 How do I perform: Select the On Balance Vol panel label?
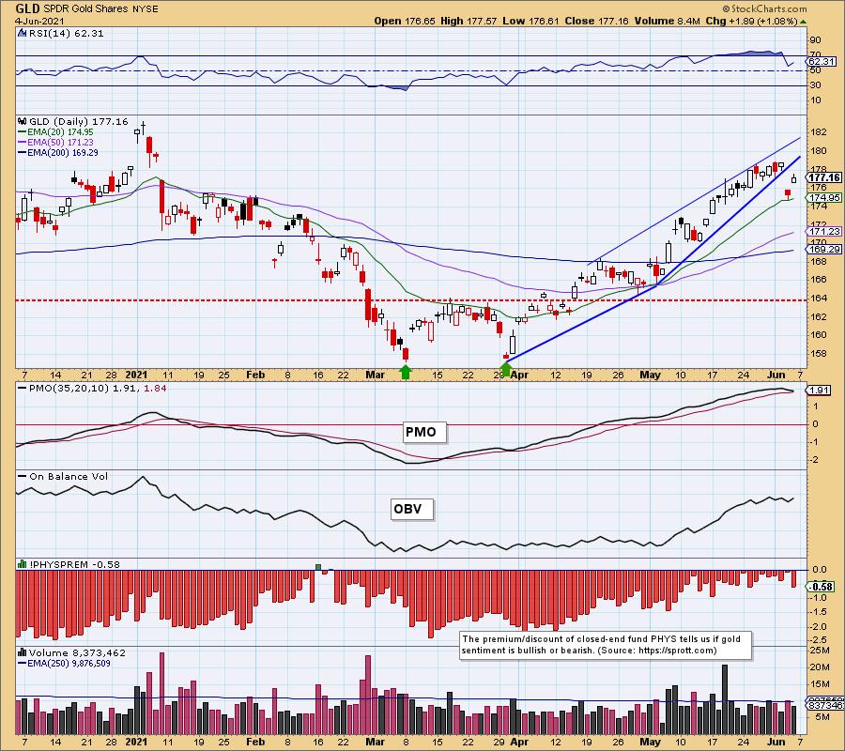[x=65, y=477]
